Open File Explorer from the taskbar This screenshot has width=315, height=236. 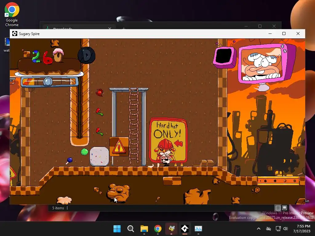tap(144, 229)
